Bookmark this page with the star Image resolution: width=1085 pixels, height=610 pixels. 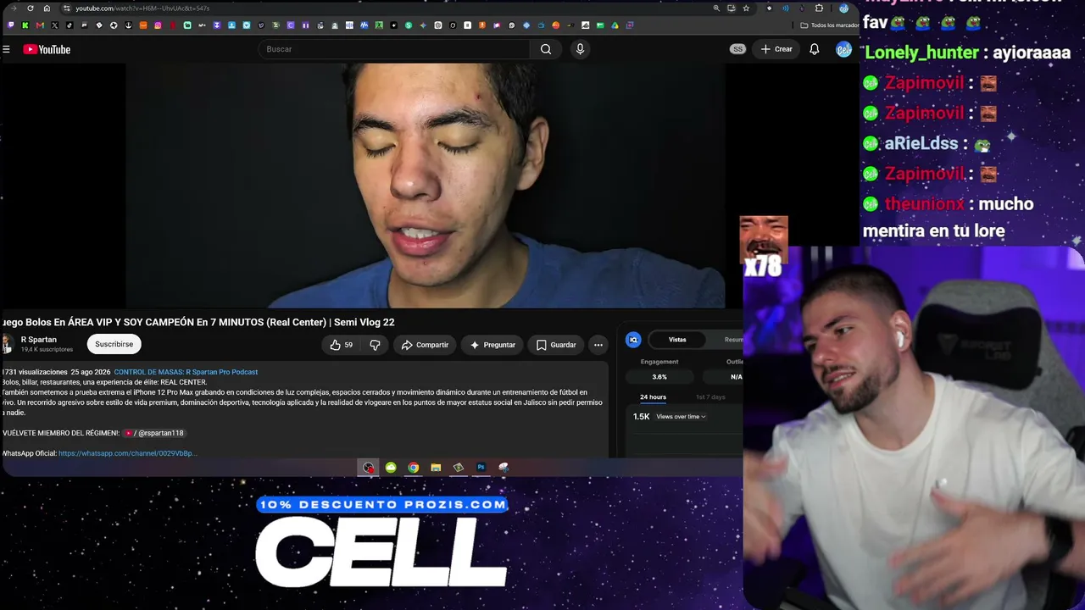pos(746,8)
